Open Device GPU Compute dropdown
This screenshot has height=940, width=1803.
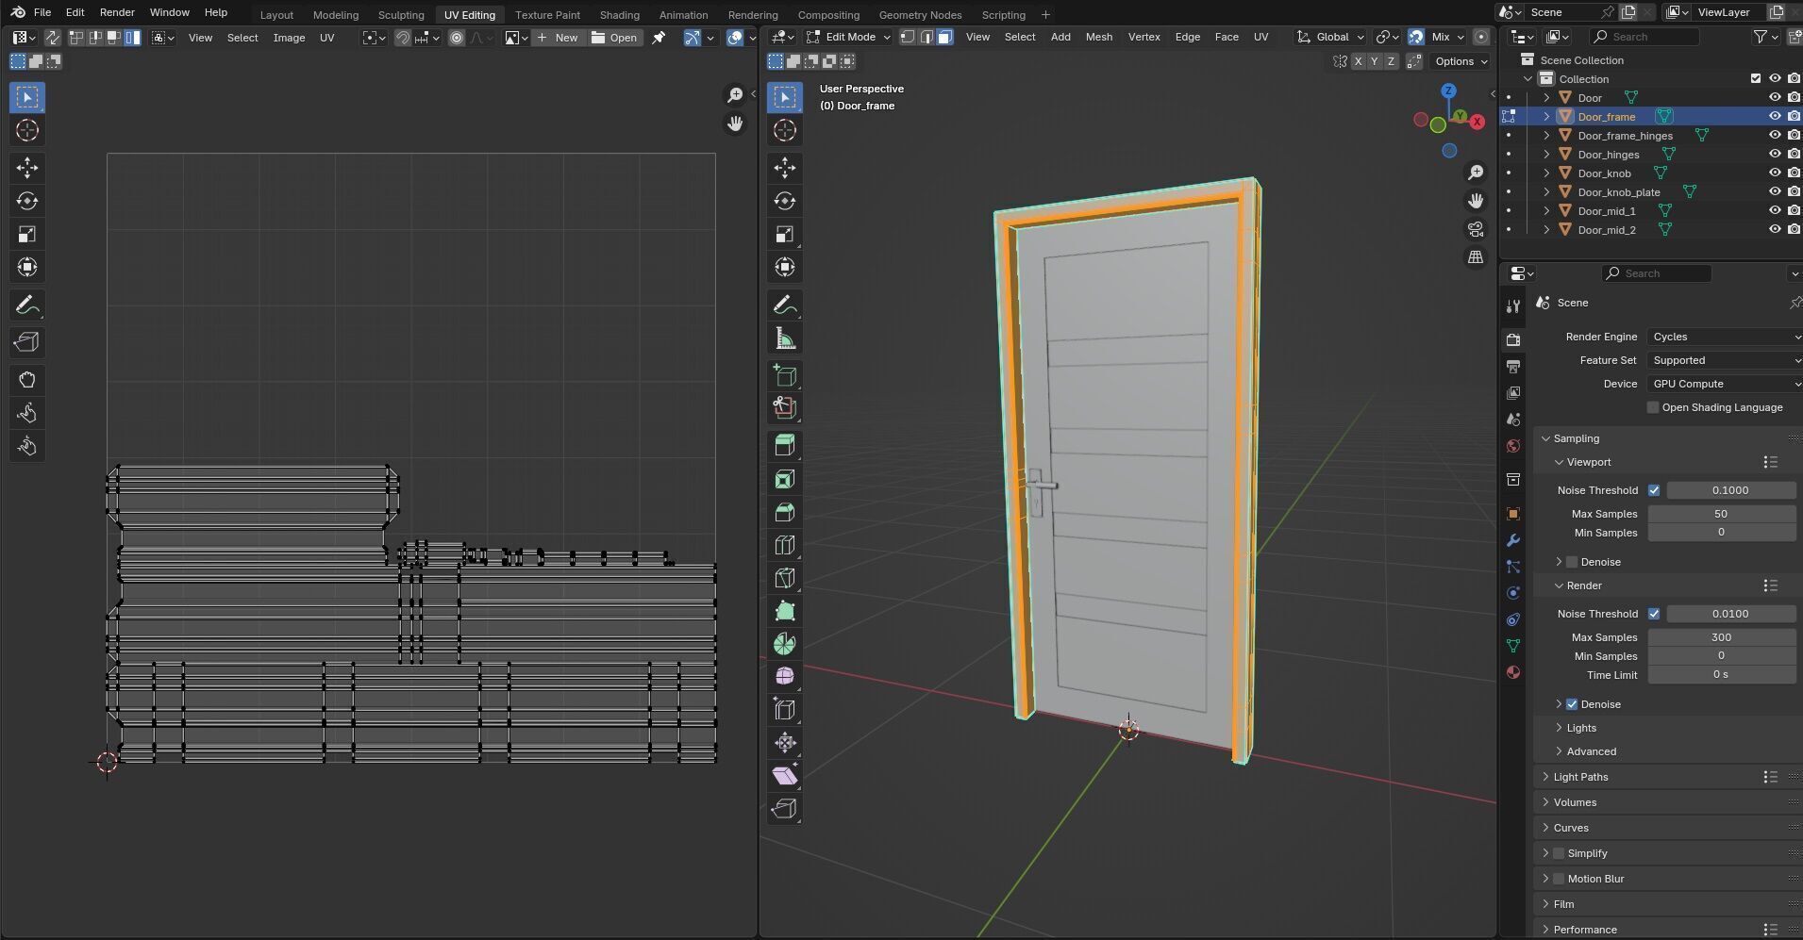[x=1725, y=384]
